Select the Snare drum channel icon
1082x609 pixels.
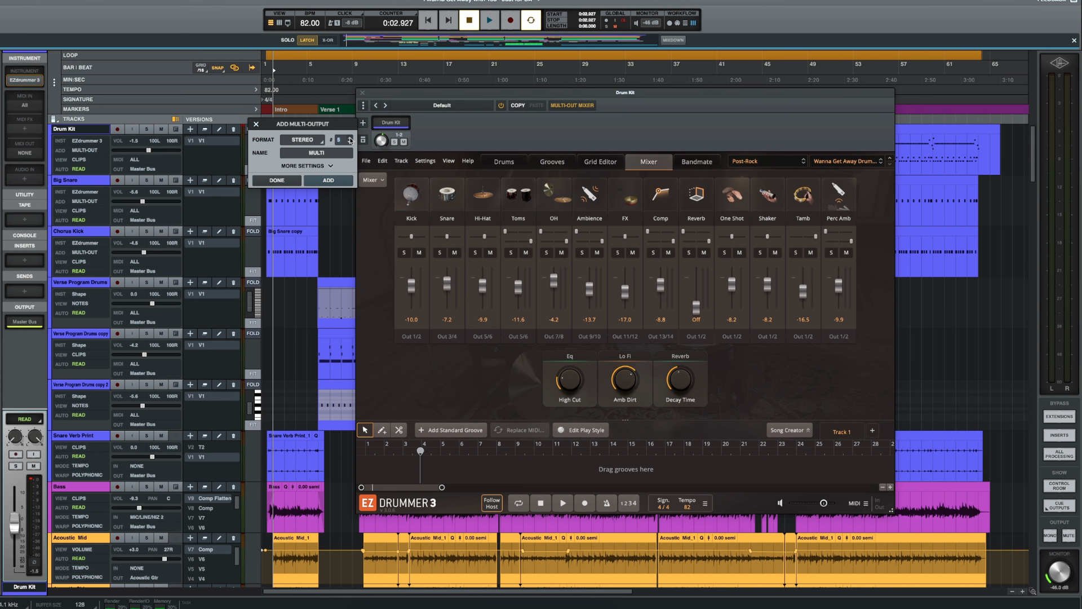click(447, 195)
